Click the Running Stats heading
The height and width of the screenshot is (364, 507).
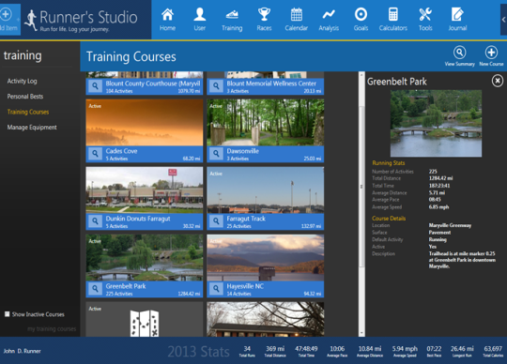389,163
